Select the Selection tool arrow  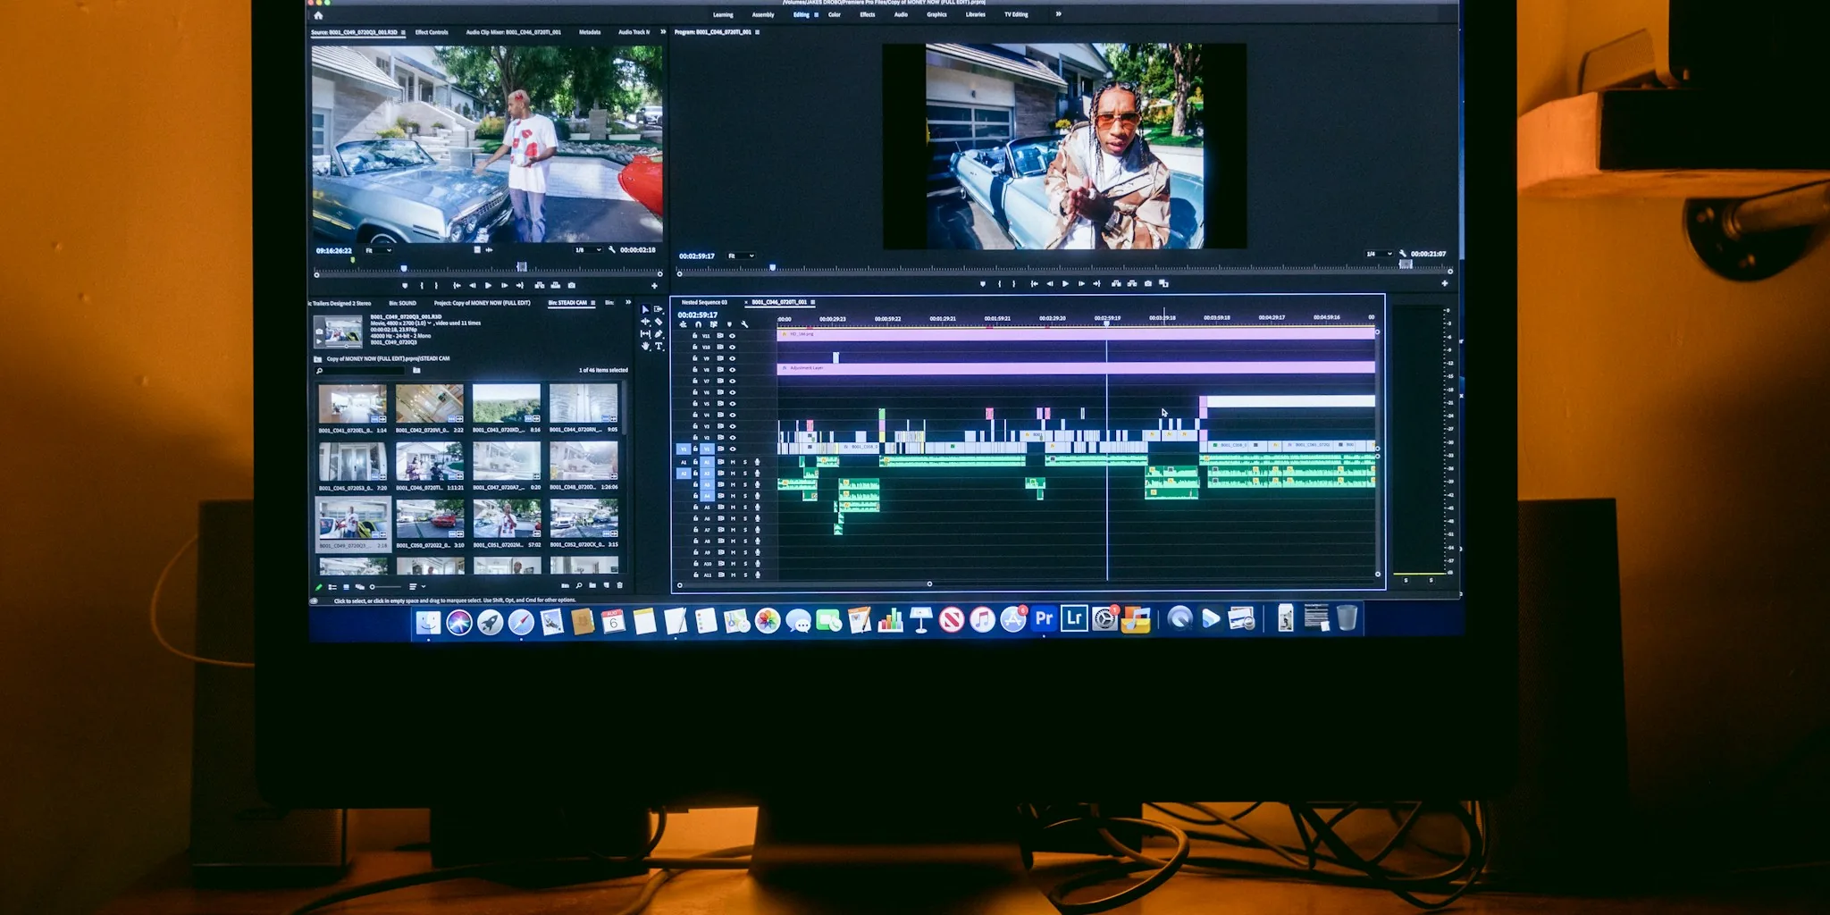tap(645, 309)
